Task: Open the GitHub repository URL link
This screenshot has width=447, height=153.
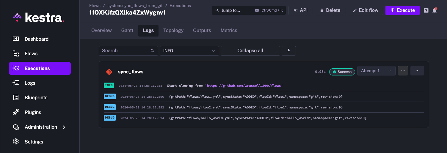Action: 244,86
